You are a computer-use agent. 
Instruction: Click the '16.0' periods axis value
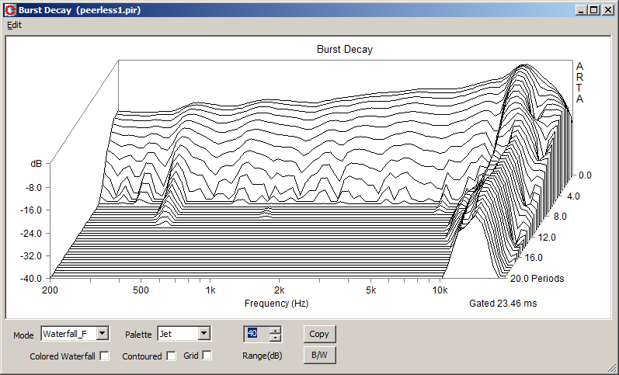point(534,257)
